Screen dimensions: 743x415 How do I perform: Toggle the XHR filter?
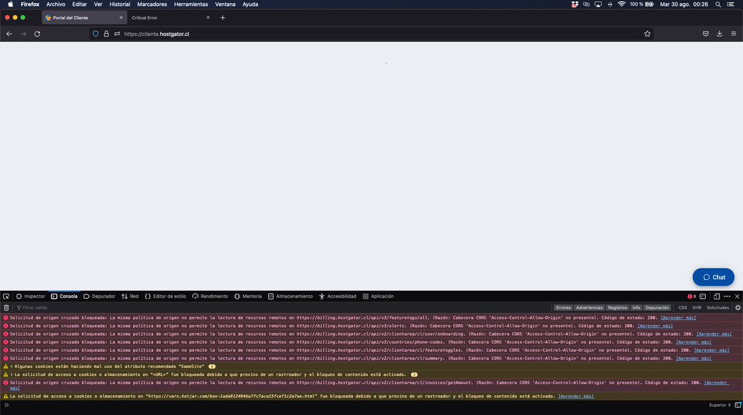point(697,307)
